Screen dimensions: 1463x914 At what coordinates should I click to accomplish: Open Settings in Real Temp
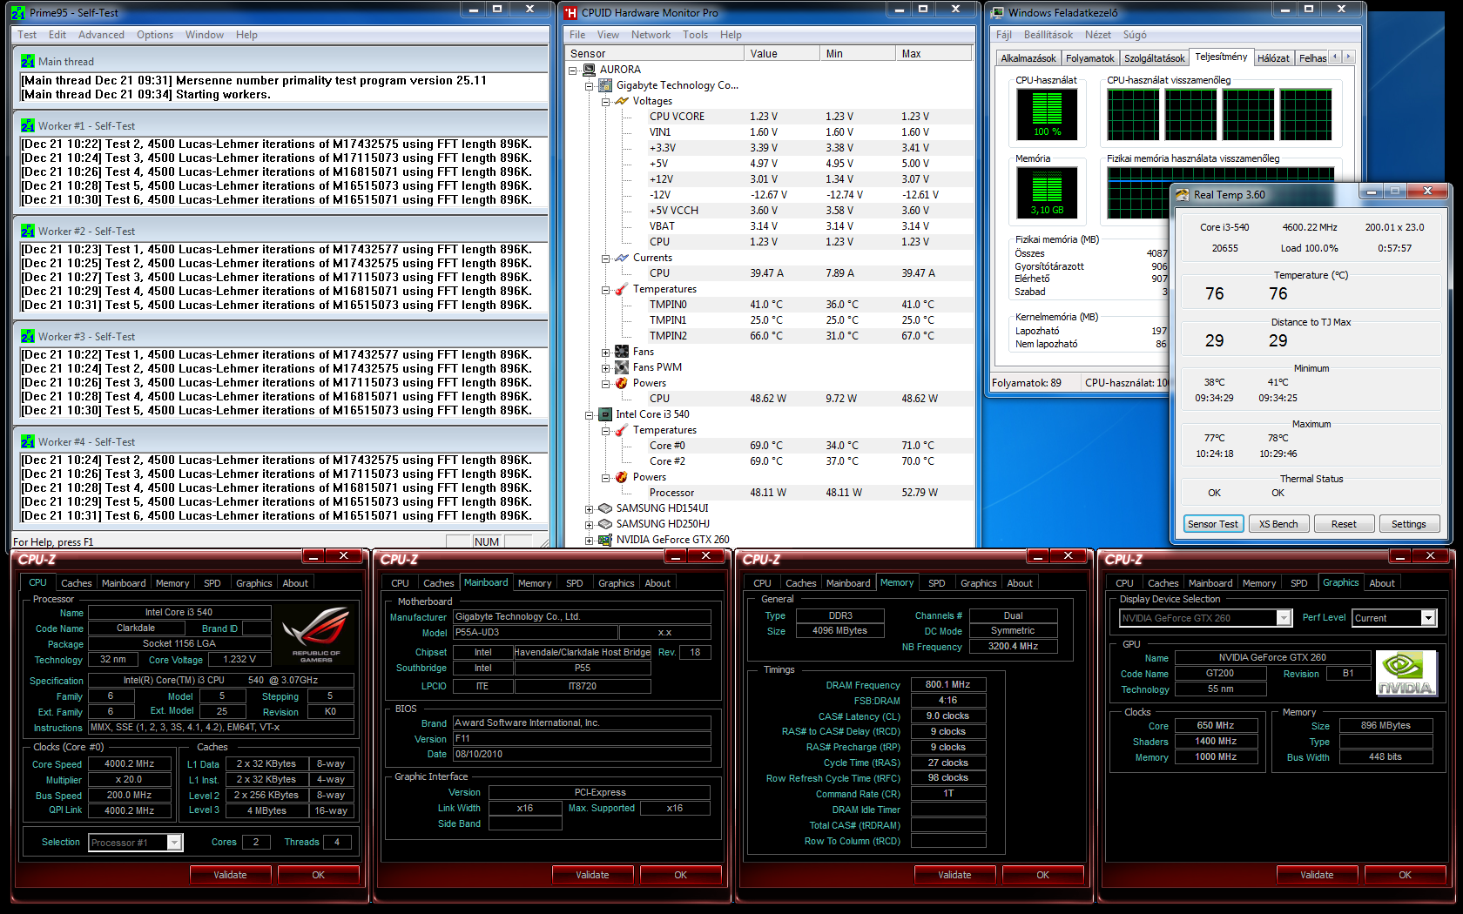[1408, 524]
